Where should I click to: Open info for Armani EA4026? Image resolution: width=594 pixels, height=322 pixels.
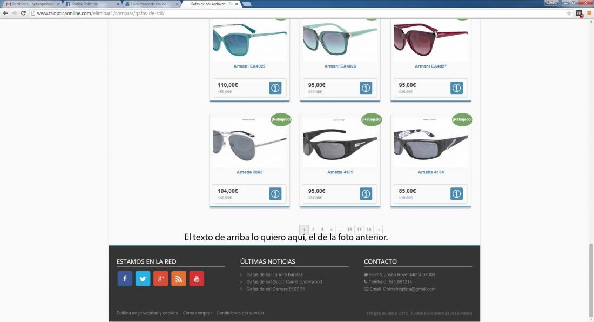click(x=366, y=88)
